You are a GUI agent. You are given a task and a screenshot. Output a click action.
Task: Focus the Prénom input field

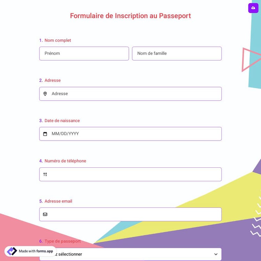pos(84,54)
